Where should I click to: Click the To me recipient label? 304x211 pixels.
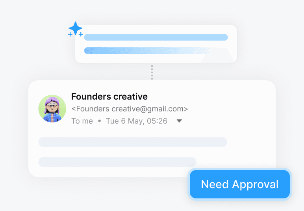click(x=82, y=121)
